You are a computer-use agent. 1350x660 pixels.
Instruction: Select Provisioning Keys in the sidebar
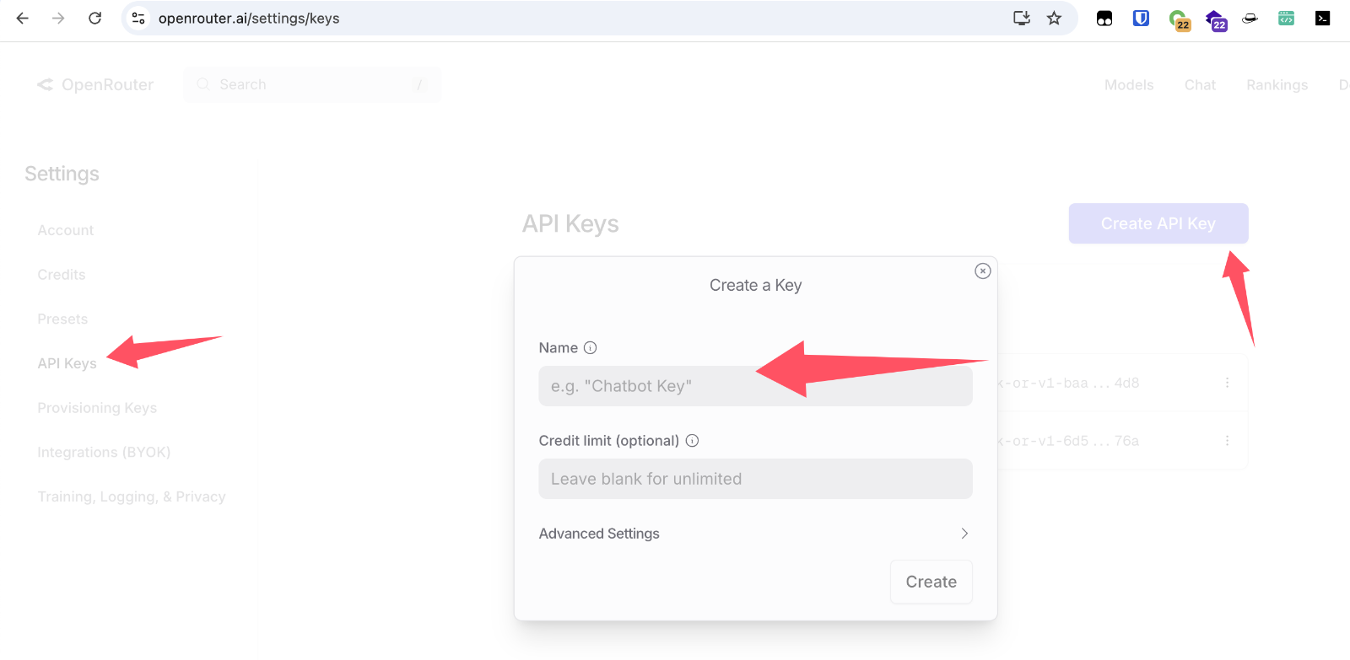[x=97, y=408]
